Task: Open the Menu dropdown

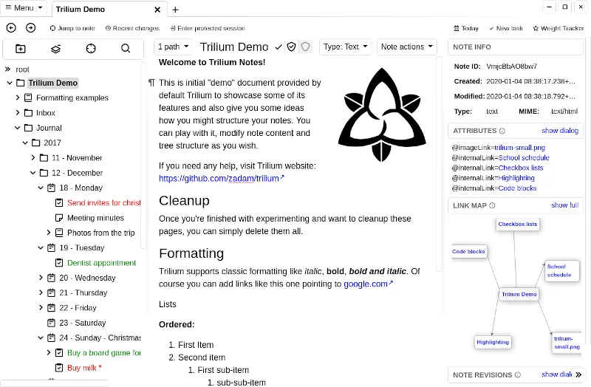Action: 24,8
